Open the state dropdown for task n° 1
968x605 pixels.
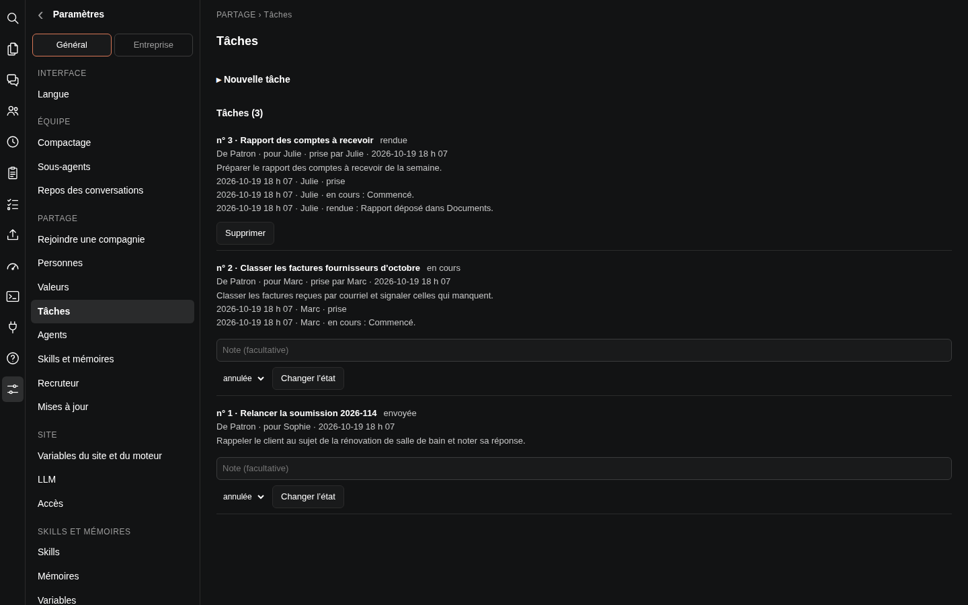[243, 497]
